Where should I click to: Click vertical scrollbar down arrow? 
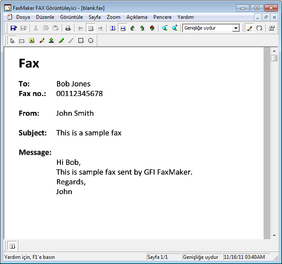coord(274,235)
